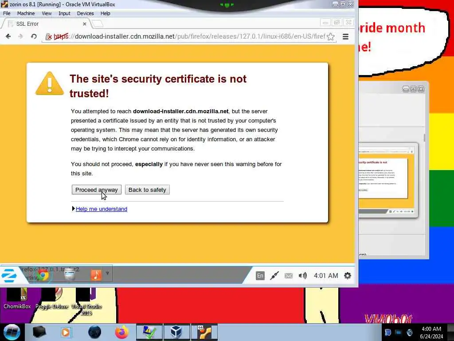
Task: Open the VirtualBox Help menu
Action: click(x=105, y=13)
